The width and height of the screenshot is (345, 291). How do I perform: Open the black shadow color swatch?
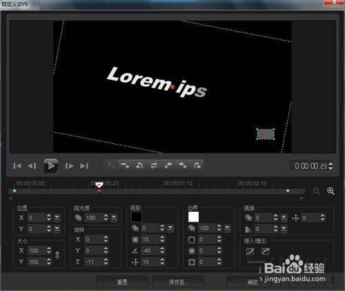coord(137,217)
